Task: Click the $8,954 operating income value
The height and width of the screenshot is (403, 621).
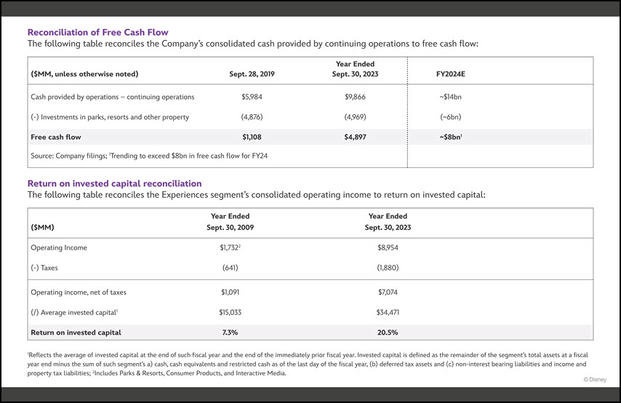Action: click(x=388, y=248)
